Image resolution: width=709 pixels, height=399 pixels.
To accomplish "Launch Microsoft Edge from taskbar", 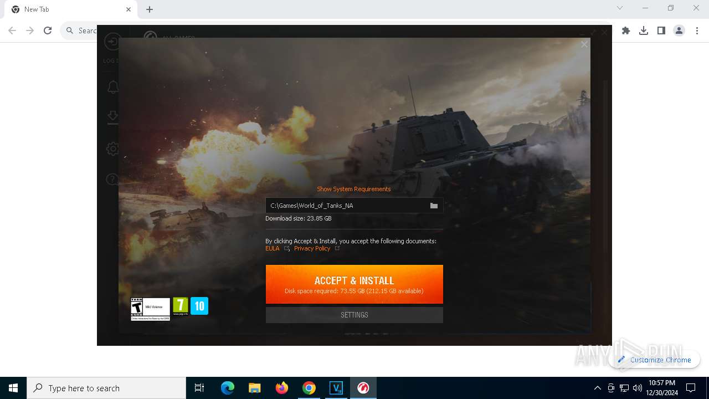I will [228, 388].
